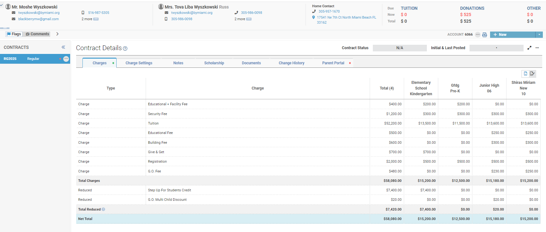The image size is (546, 232).
Task: Open the contract details ellipsis menu
Action: 537,48
